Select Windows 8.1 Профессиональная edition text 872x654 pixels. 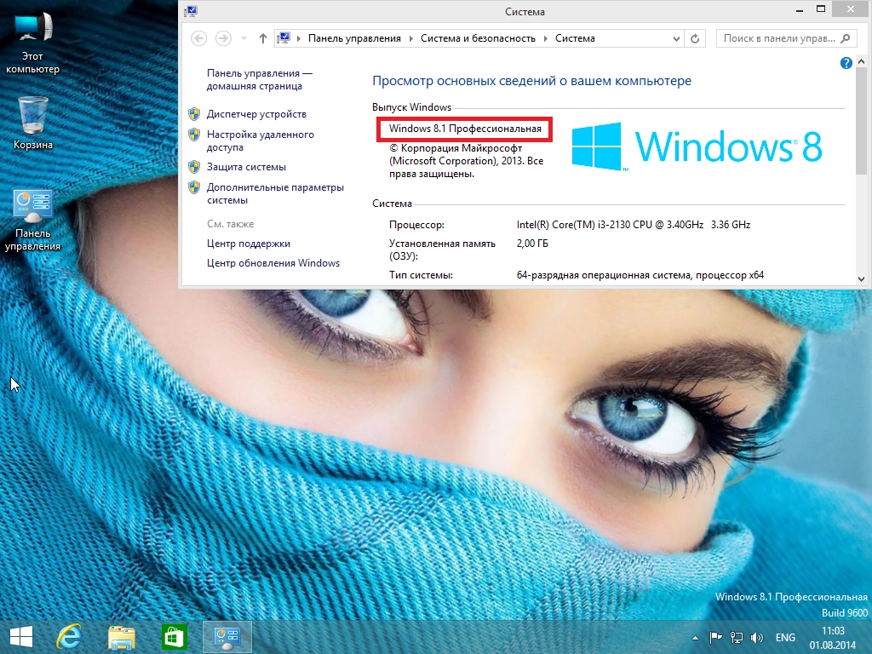[465, 129]
